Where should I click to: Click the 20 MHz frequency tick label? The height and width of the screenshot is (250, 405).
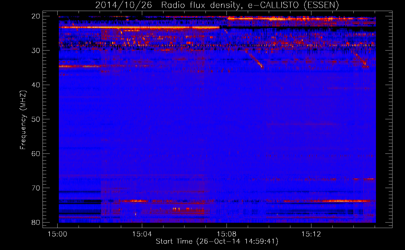36,16
